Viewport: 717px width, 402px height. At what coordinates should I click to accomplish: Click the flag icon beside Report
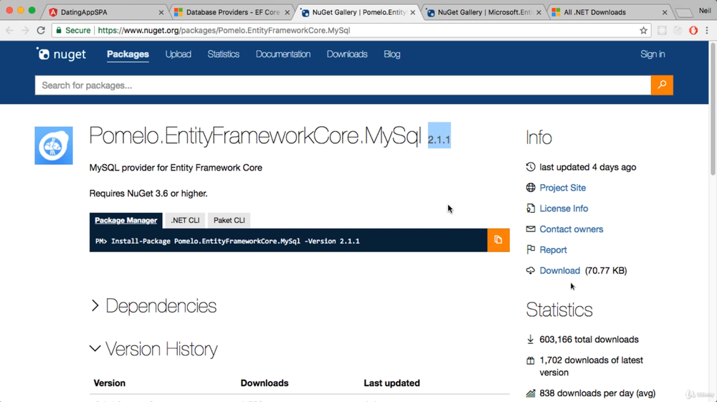531,249
